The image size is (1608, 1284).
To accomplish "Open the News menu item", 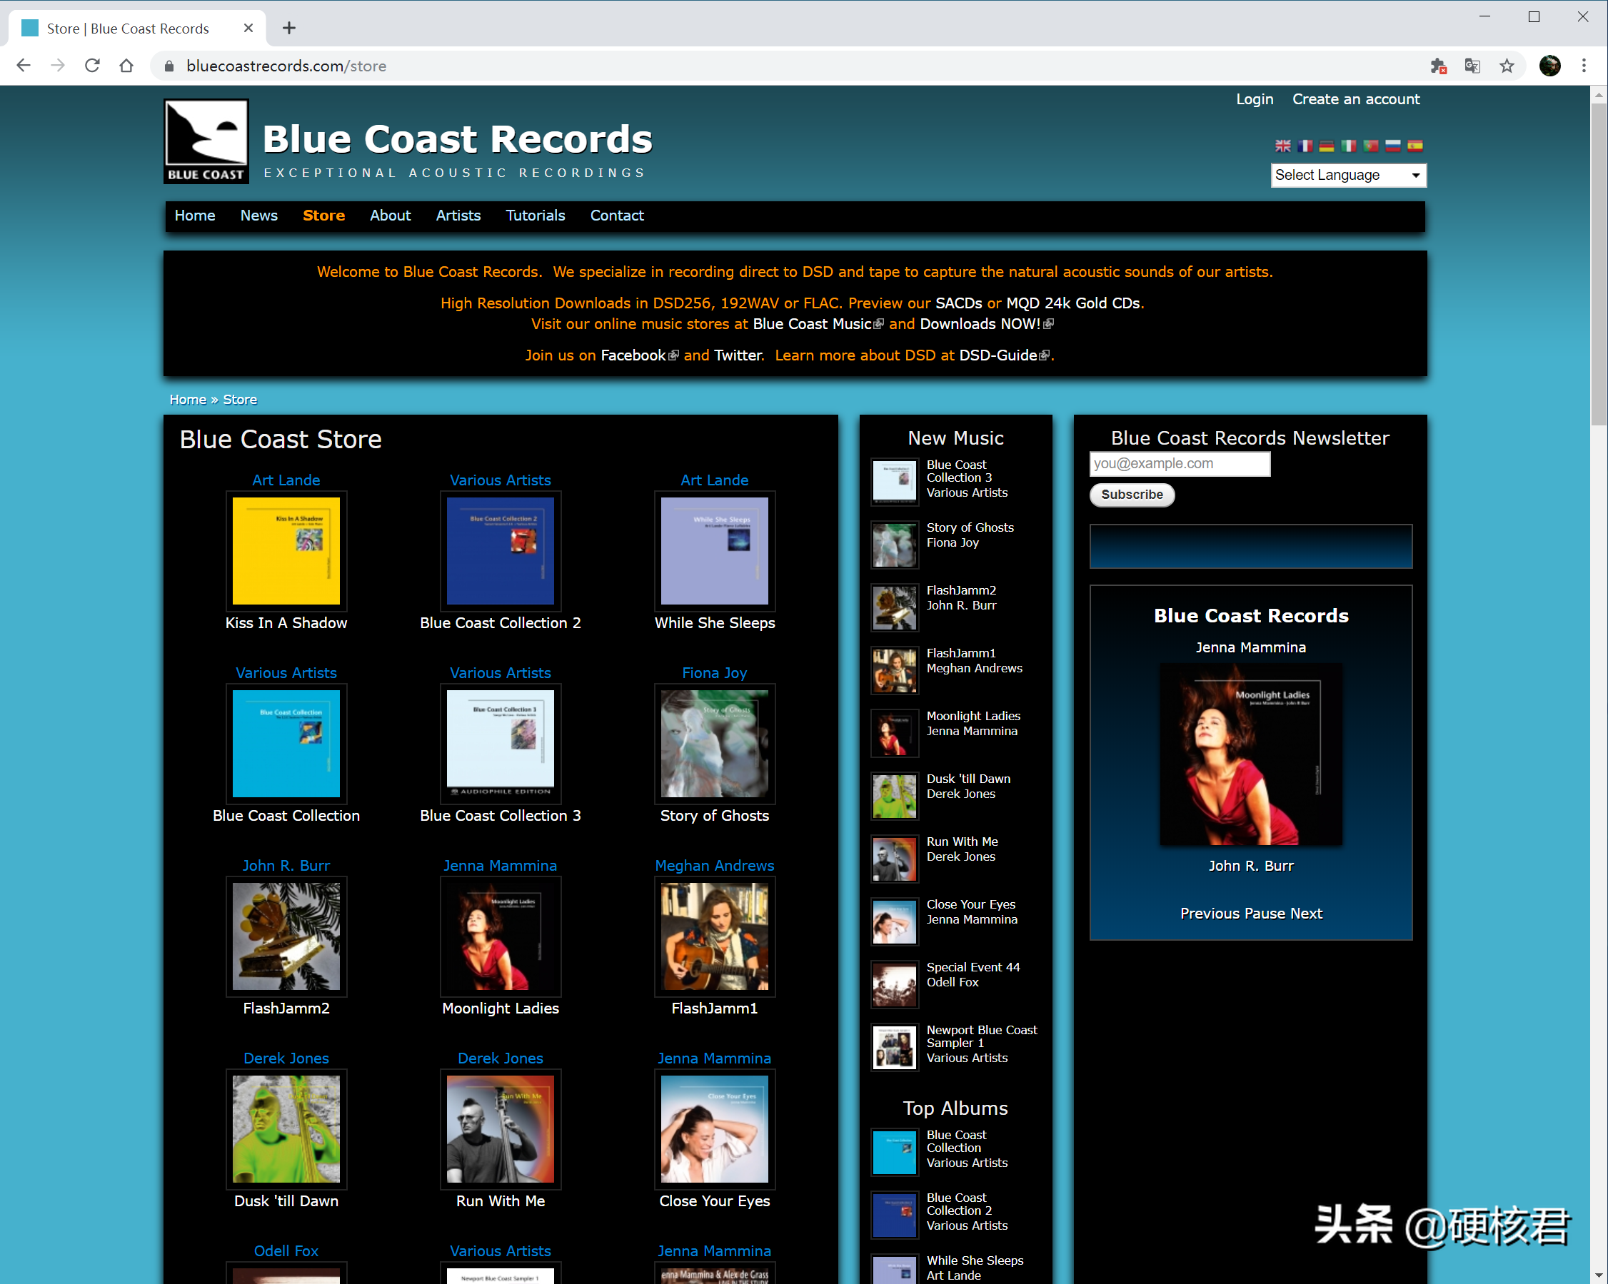I will coord(258,216).
